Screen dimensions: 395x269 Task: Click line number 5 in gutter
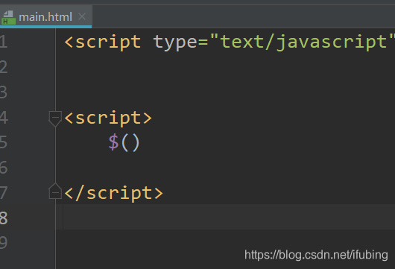tap(4, 142)
